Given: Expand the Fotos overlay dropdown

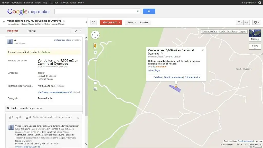Looking at the screenshot, I should coord(255,47).
